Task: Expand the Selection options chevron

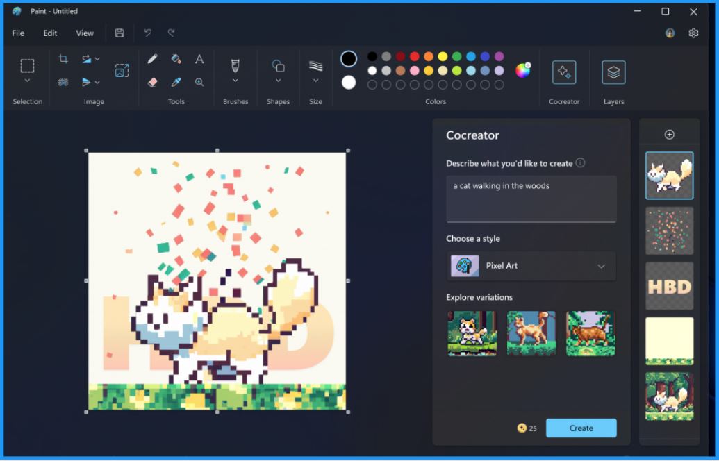Action: click(x=28, y=81)
